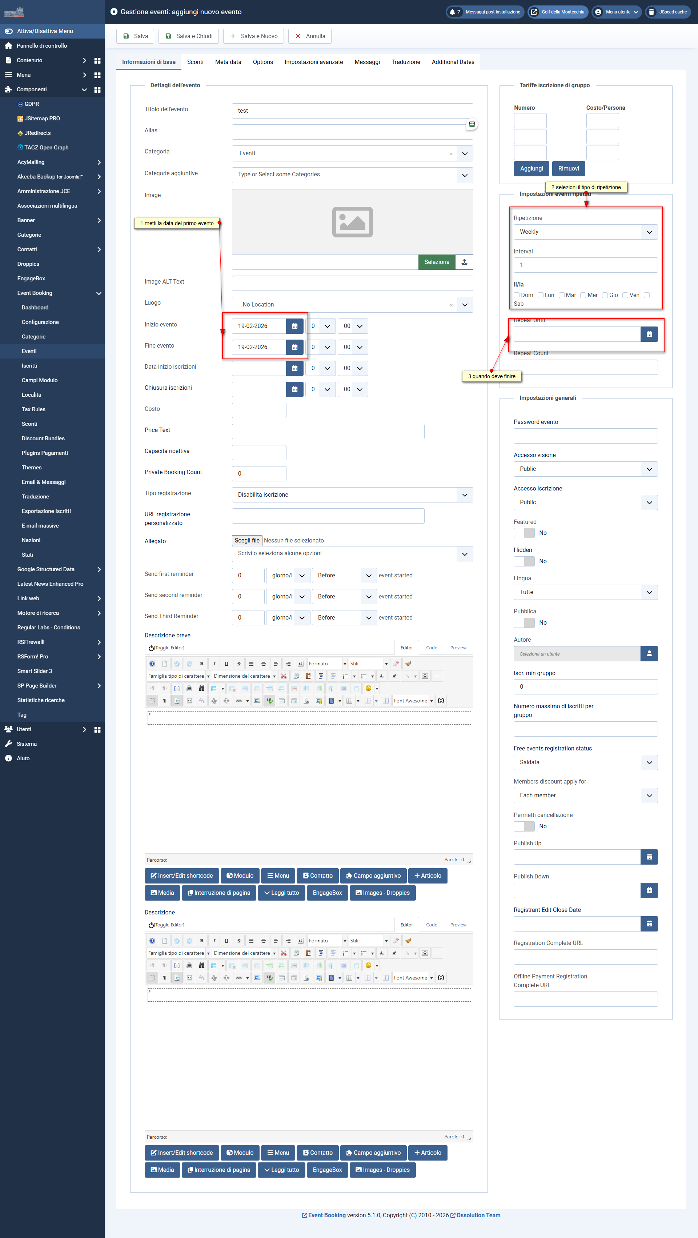Open the Tipo registrazione dropdown
This screenshot has width=698, height=1238.
click(x=352, y=494)
